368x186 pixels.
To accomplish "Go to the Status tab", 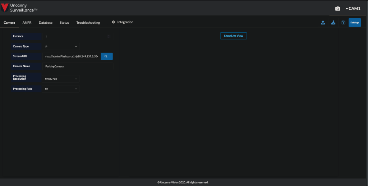I will point(64,23).
